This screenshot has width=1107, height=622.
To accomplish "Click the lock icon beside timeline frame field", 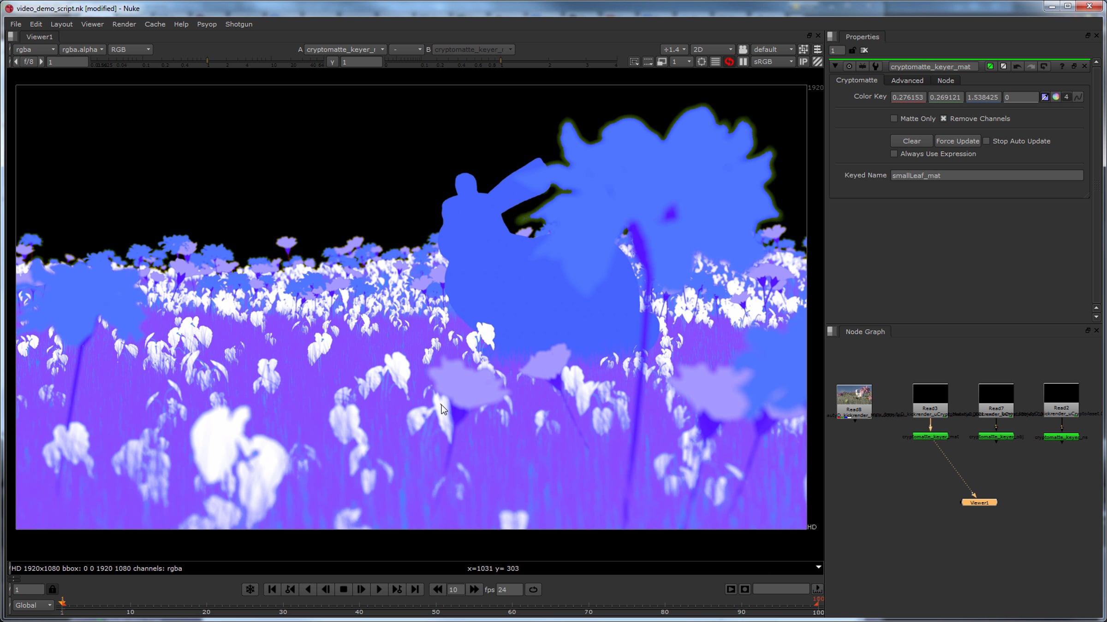I will (52, 589).
